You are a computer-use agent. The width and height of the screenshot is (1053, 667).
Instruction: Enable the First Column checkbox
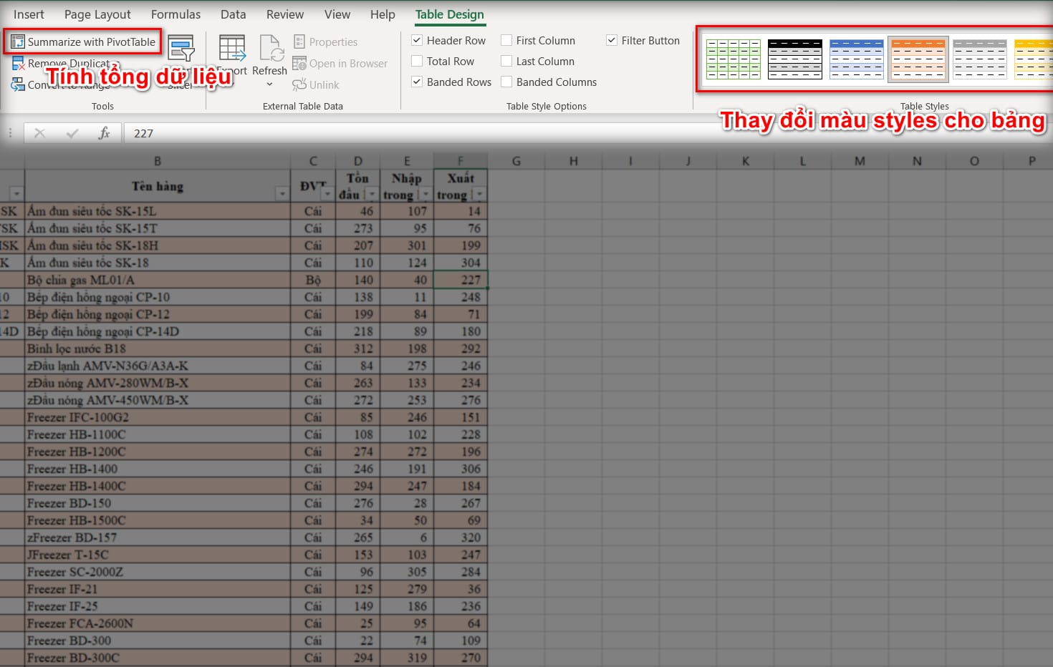coord(506,41)
